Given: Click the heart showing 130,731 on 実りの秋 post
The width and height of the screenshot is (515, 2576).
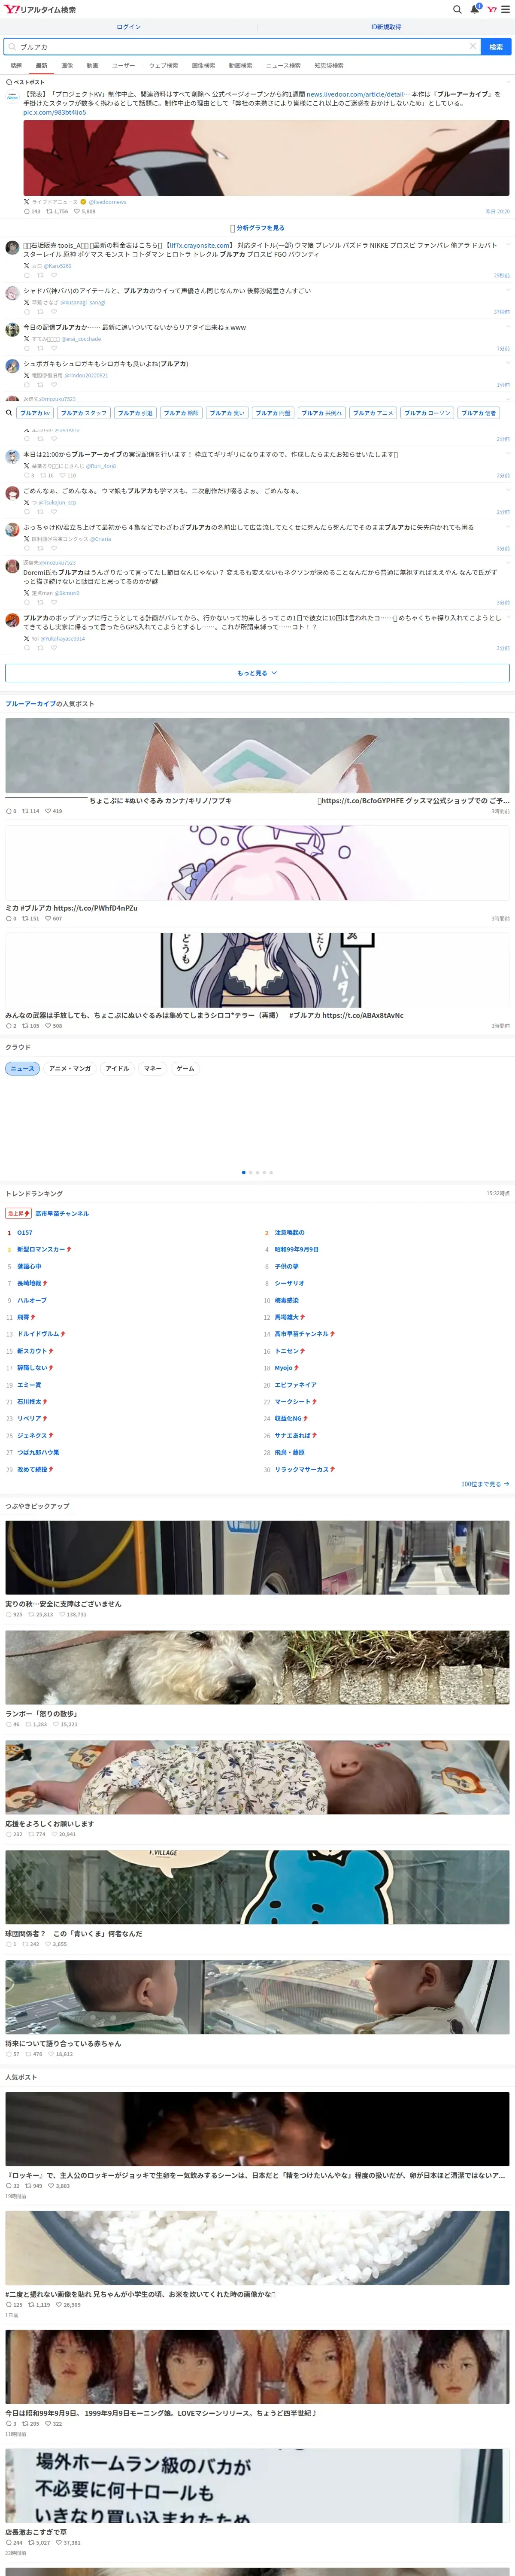Looking at the screenshot, I should pos(62,1614).
